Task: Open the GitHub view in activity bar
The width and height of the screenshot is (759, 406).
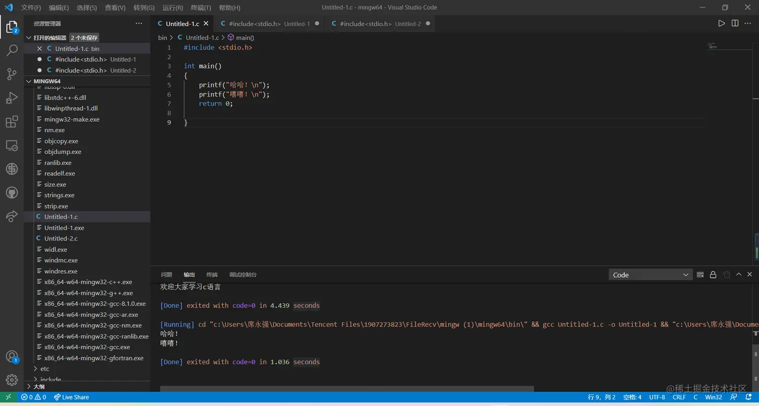Action: click(12, 193)
